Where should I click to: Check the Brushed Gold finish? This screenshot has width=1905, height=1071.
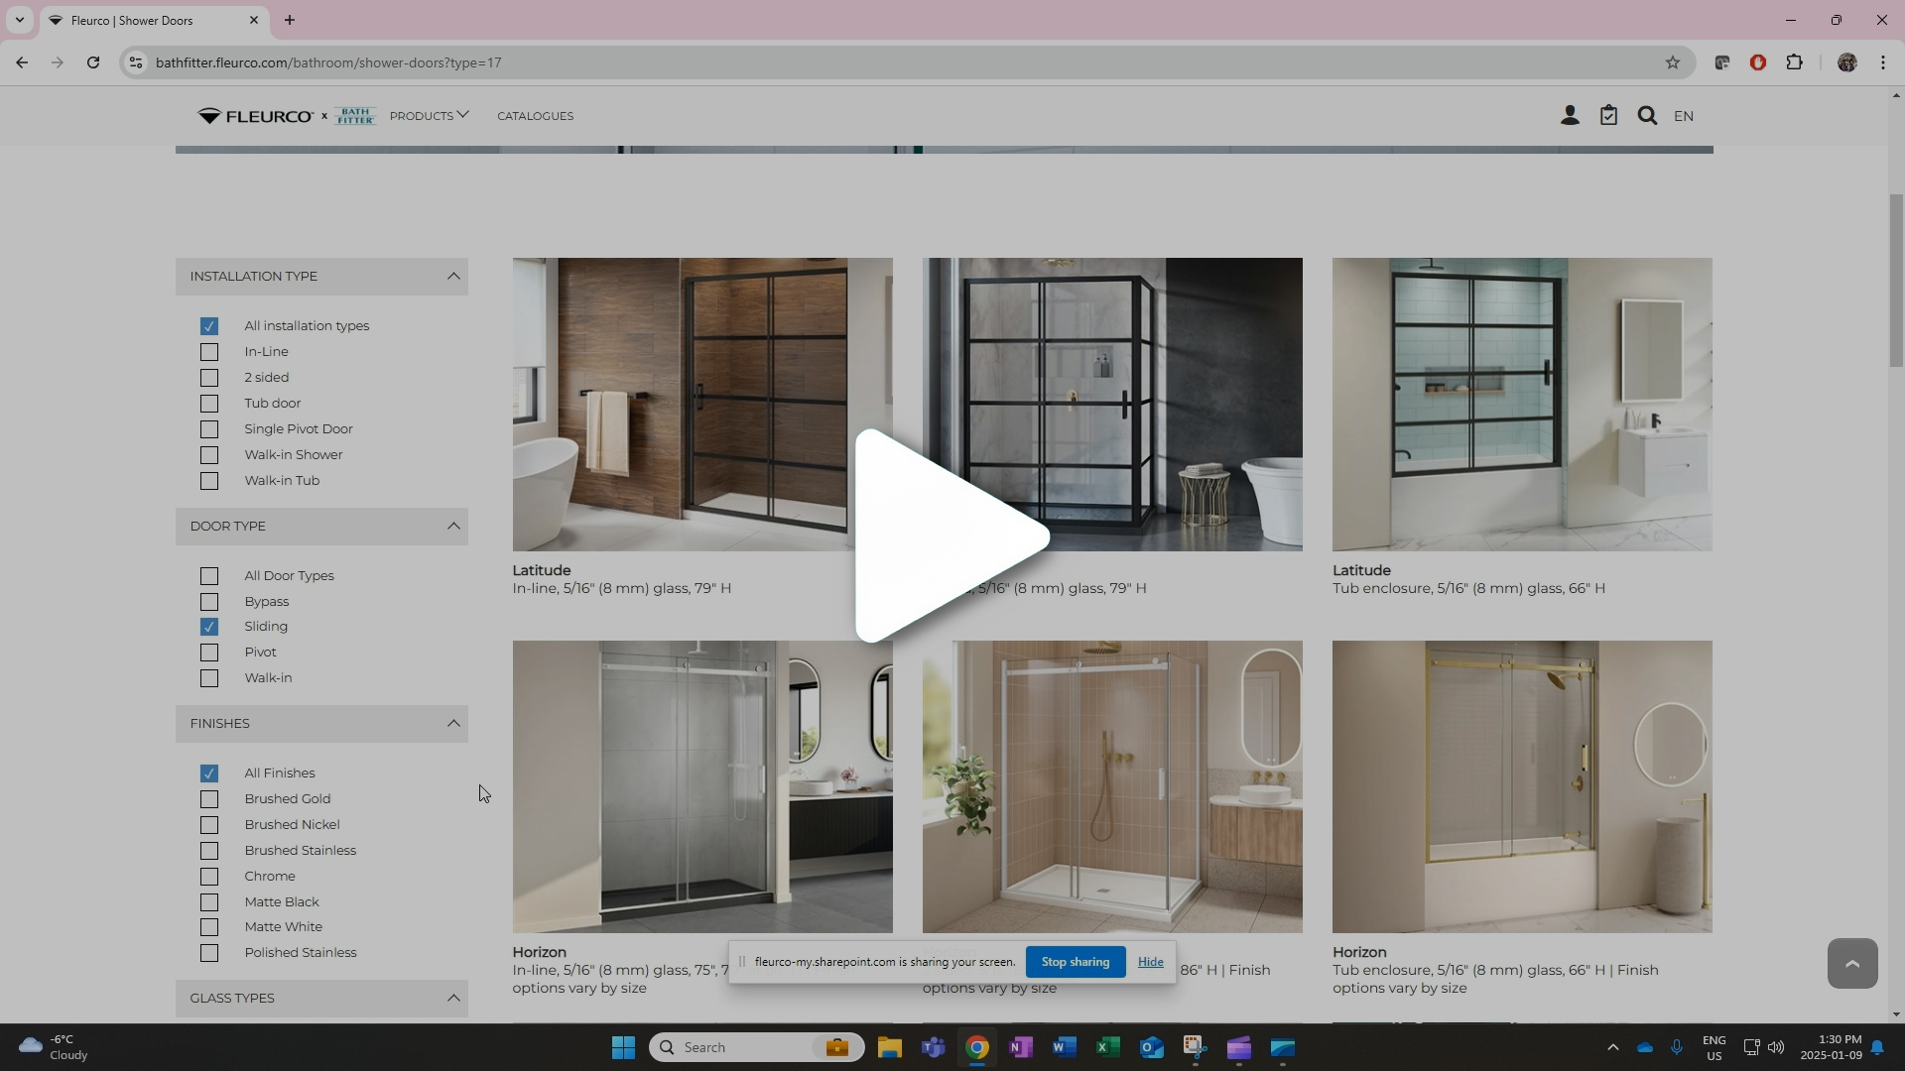208,799
